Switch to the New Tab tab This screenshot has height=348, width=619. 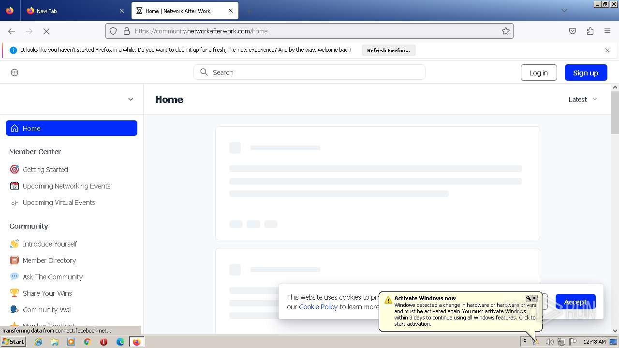75,11
